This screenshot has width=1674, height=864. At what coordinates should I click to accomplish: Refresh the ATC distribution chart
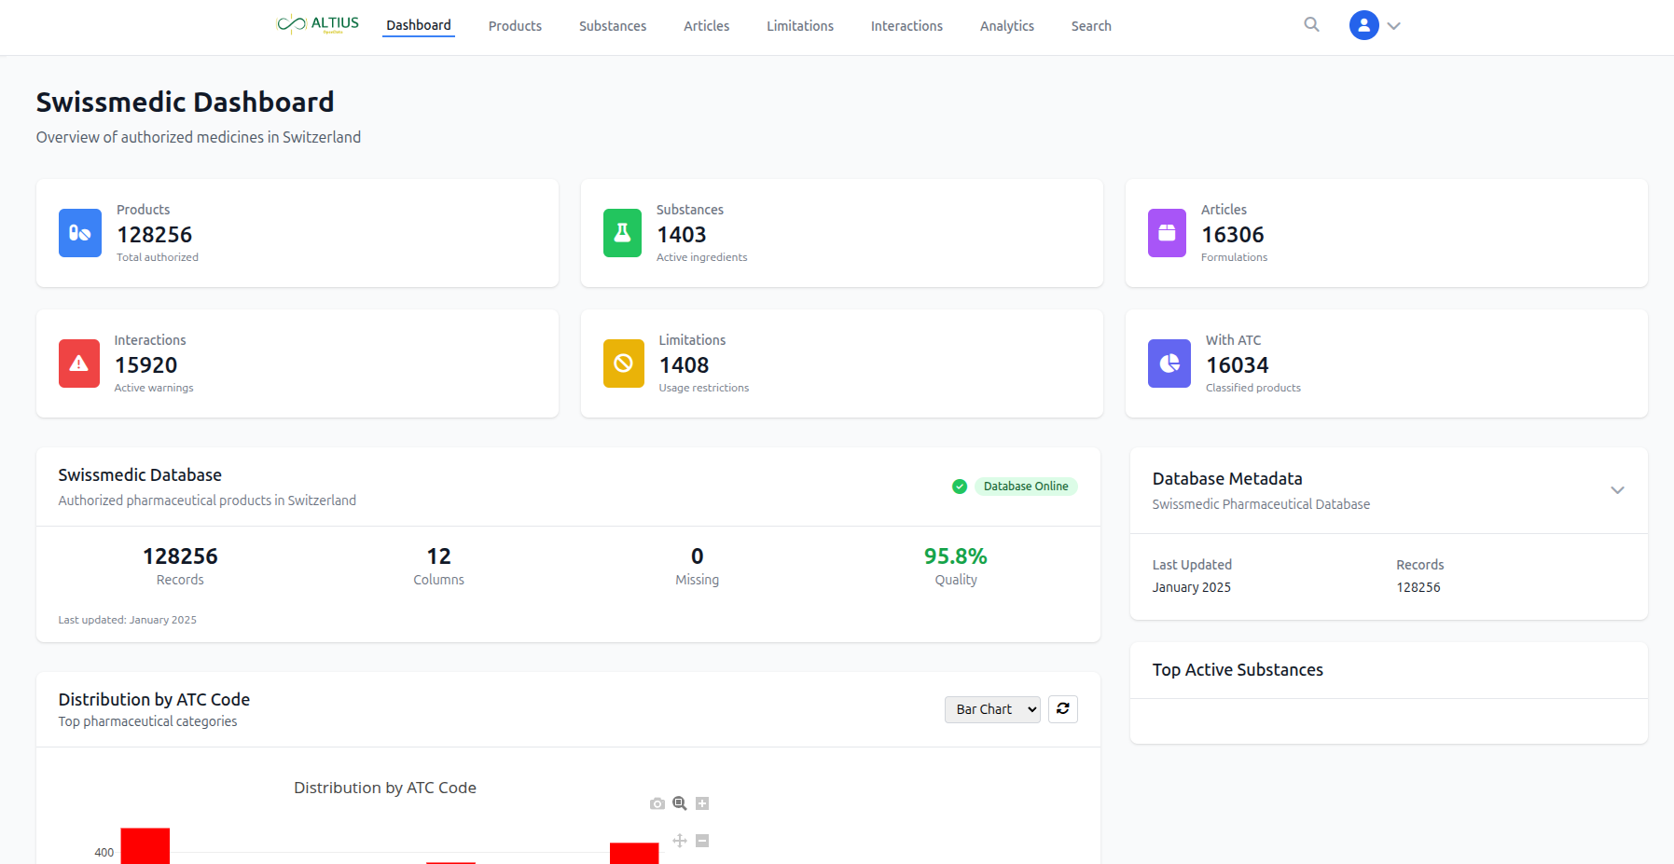coord(1062,709)
